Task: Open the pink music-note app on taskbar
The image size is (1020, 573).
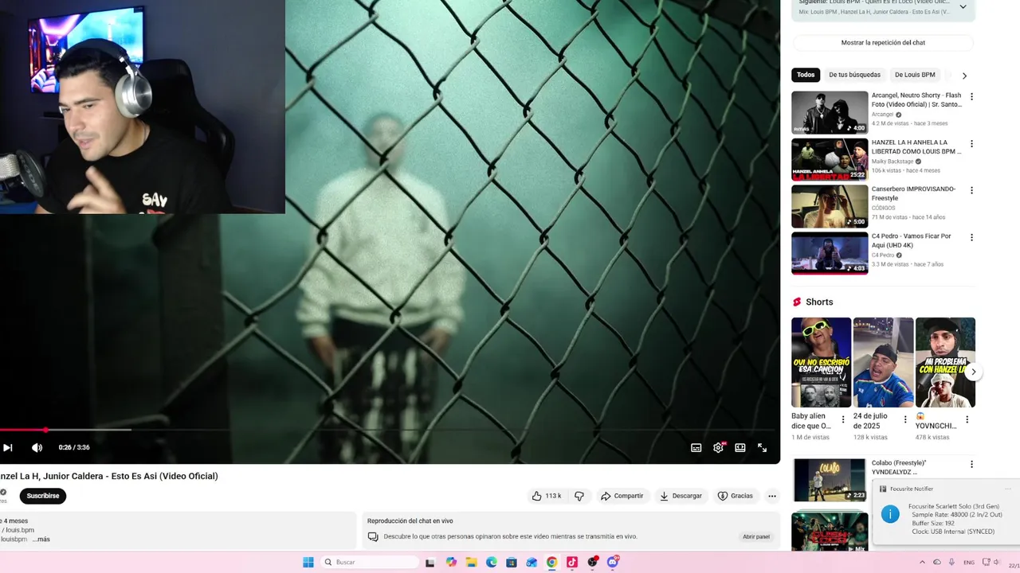Action: pos(572,562)
